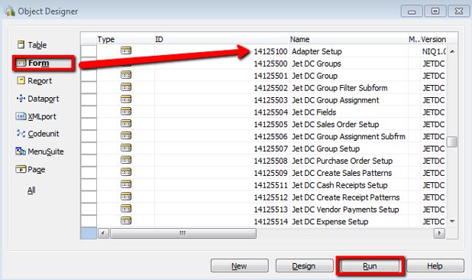Open Design for the selected object
The height and width of the screenshot is (280, 472).
pyautogui.click(x=304, y=265)
